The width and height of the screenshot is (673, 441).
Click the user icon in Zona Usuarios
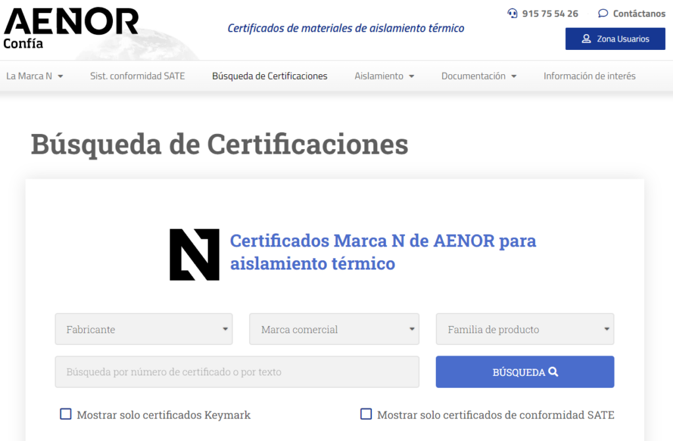[586, 39]
